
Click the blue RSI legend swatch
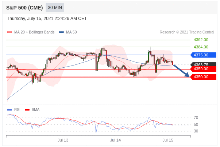point(9,110)
